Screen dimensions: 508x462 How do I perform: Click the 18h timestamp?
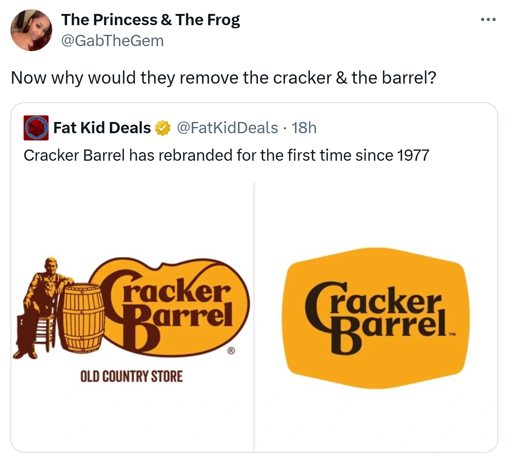tap(304, 128)
